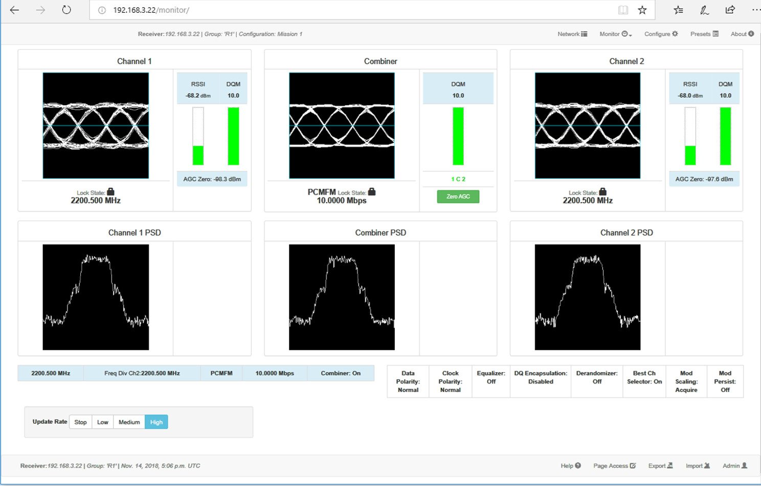The width and height of the screenshot is (761, 486).
Task: Click Combiner DQM level bar
Action: pos(458,136)
